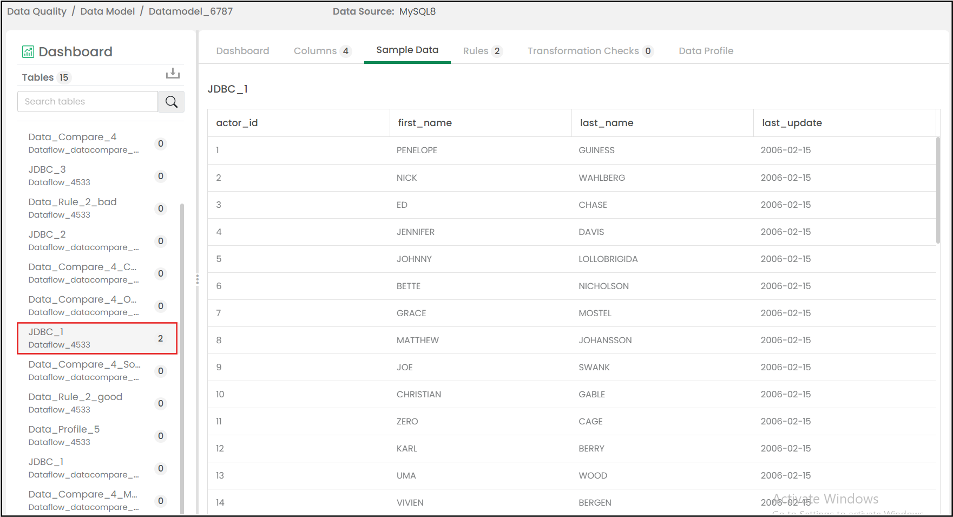Select the Data_Profile_5 table
Viewport: 953px width, 517px height.
64,435
